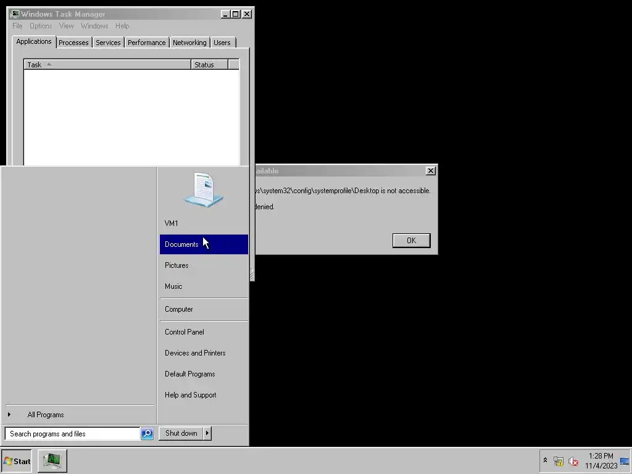Click OK in the error dialog
This screenshot has height=474, width=632.
point(411,241)
